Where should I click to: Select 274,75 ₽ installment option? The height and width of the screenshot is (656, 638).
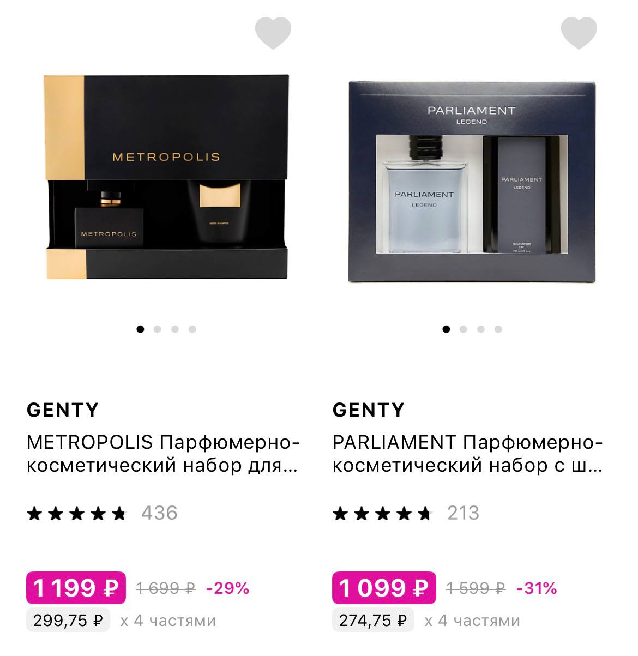(x=373, y=621)
